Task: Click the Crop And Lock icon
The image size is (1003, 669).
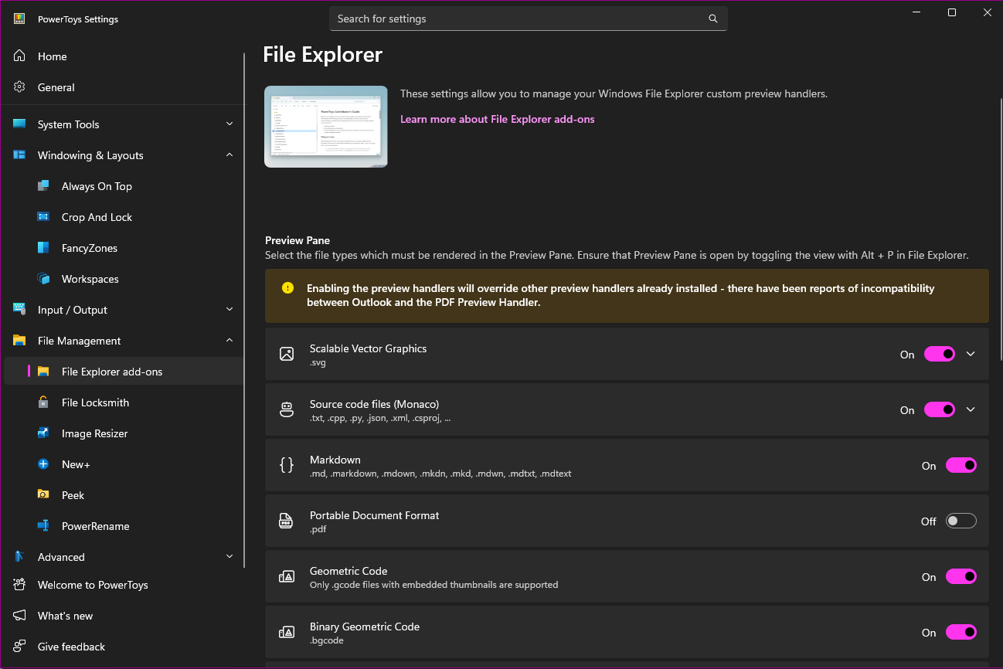Action: (44, 217)
